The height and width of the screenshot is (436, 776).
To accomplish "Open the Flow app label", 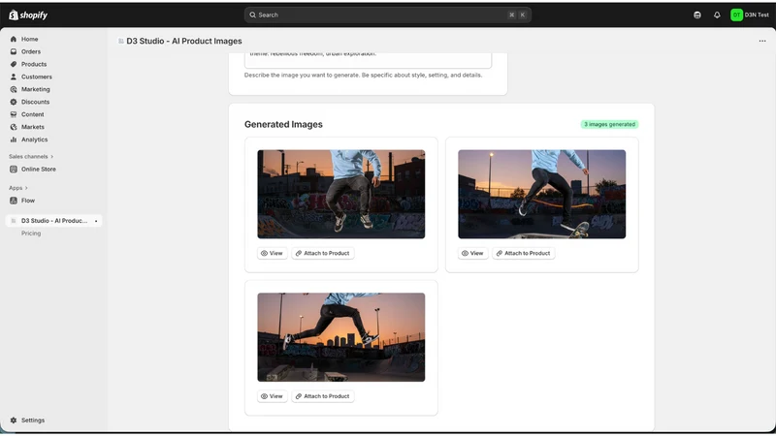I will pos(28,201).
